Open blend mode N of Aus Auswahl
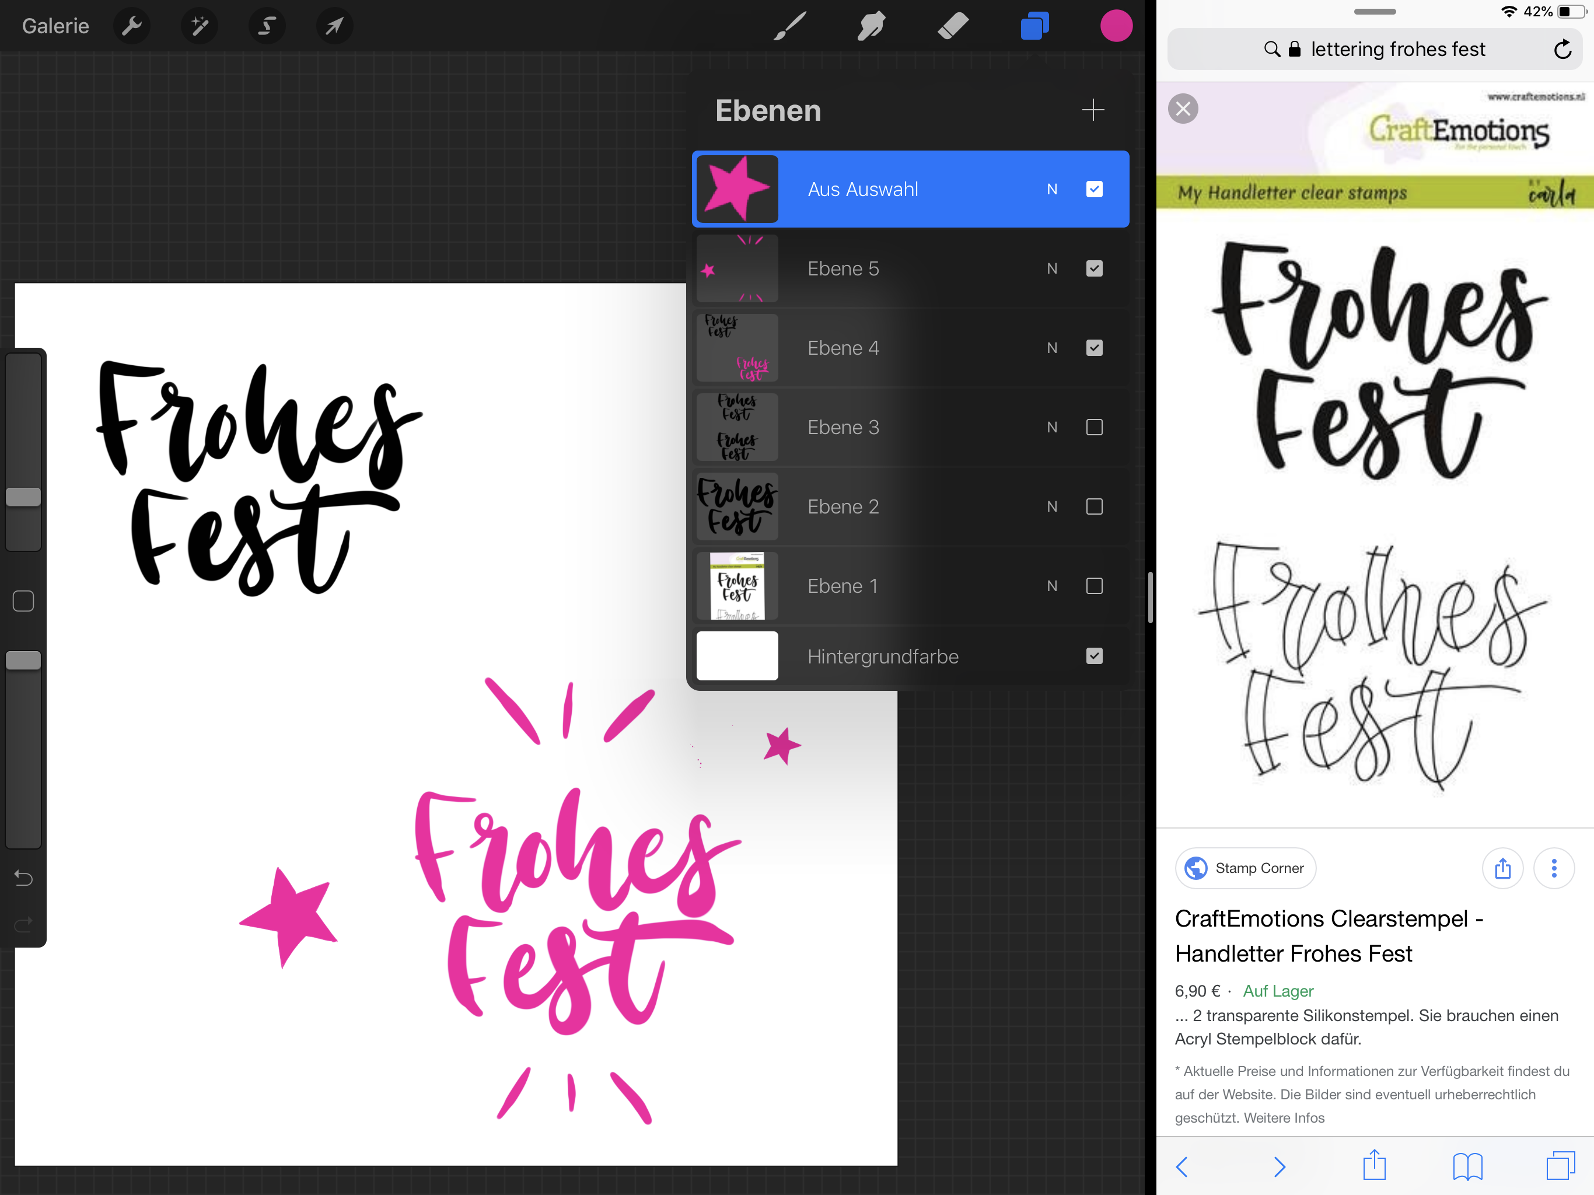Image resolution: width=1594 pixels, height=1195 pixels. point(1052,190)
